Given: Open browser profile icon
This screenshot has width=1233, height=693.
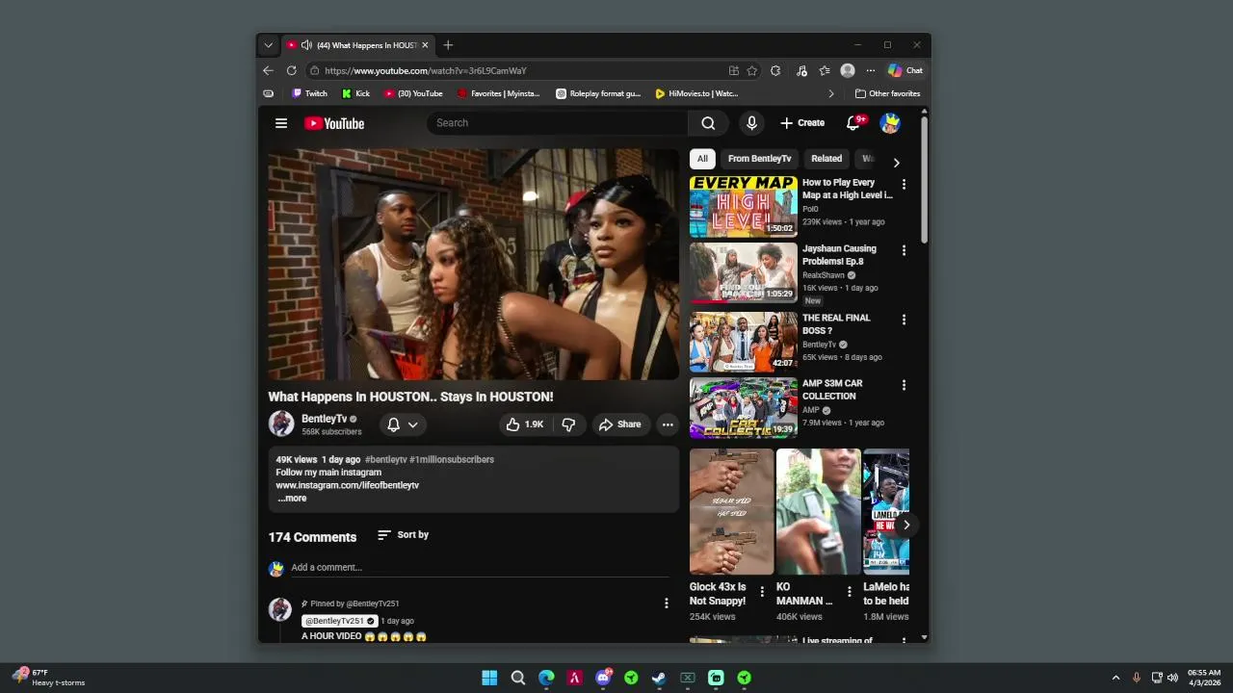Looking at the screenshot, I should click(x=848, y=70).
